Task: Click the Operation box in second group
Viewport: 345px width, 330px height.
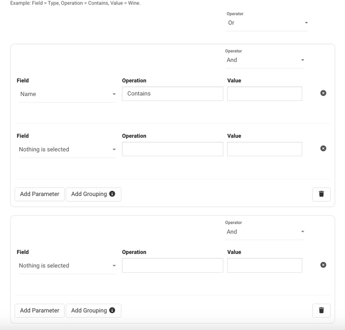Action: pos(172,265)
